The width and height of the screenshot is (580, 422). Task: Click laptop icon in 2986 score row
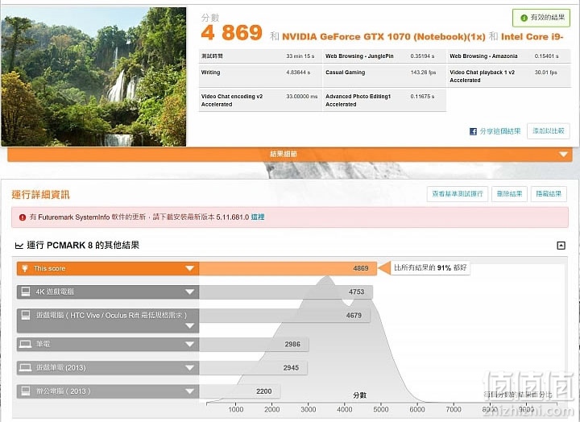(x=25, y=345)
